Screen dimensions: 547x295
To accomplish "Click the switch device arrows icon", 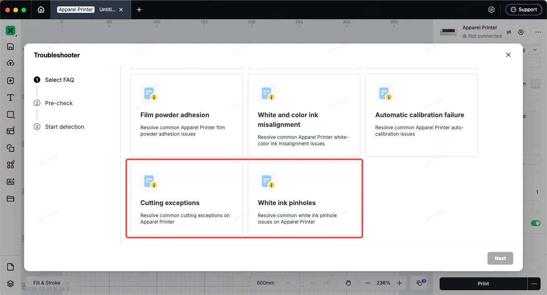I will (508, 32).
